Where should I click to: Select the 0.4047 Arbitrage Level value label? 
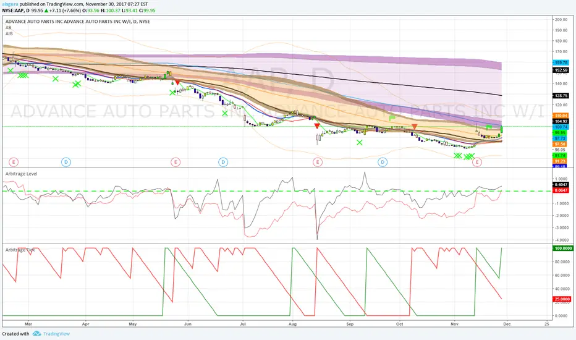point(561,184)
